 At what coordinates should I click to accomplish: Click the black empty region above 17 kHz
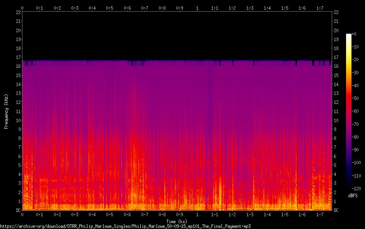177,35
